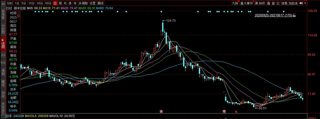Open the dropdown triangle at toolbar's right end

tap(305, 3)
